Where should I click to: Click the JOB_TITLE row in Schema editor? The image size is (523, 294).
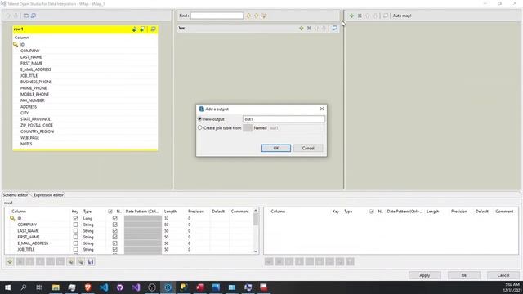(x=129, y=249)
